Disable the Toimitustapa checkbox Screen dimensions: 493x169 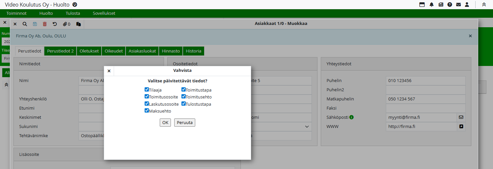(x=184, y=89)
